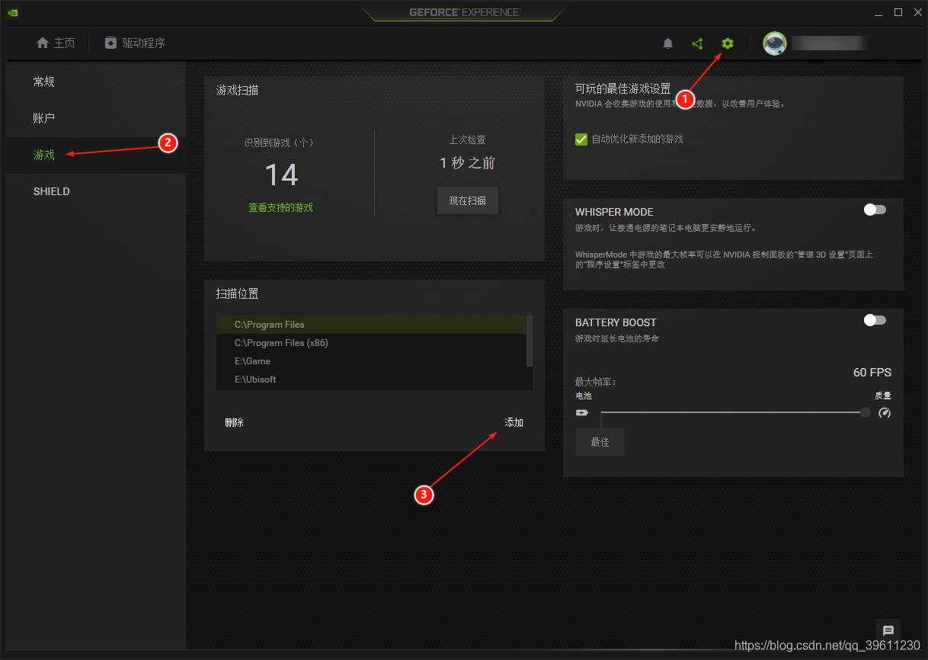Select the E:\Game row
Image resolution: width=928 pixels, height=660 pixels.
pyautogui.click(x=371, y=361)
